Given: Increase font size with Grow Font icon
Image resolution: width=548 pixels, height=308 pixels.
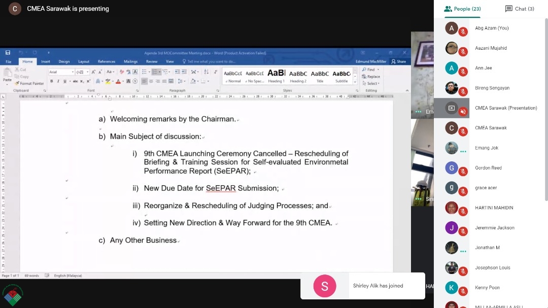Looking at the screenshot, I should pyautogui.click(x=93, y=72).
